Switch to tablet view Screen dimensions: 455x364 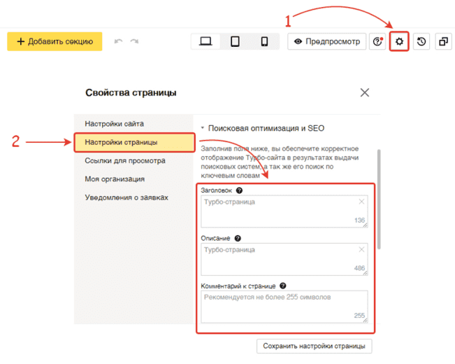pos(235,41)
